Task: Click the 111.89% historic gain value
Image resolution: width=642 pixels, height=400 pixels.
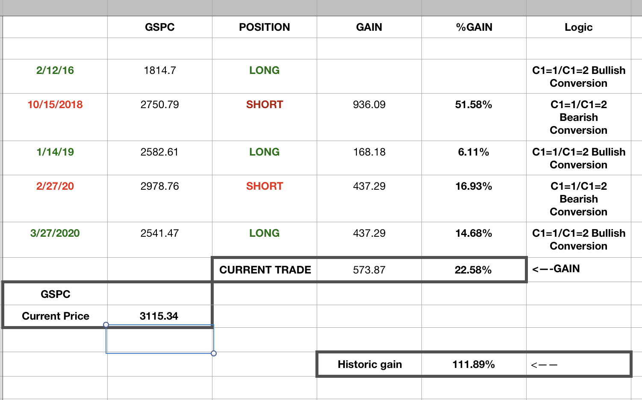Action: click(x=474, y=365)
